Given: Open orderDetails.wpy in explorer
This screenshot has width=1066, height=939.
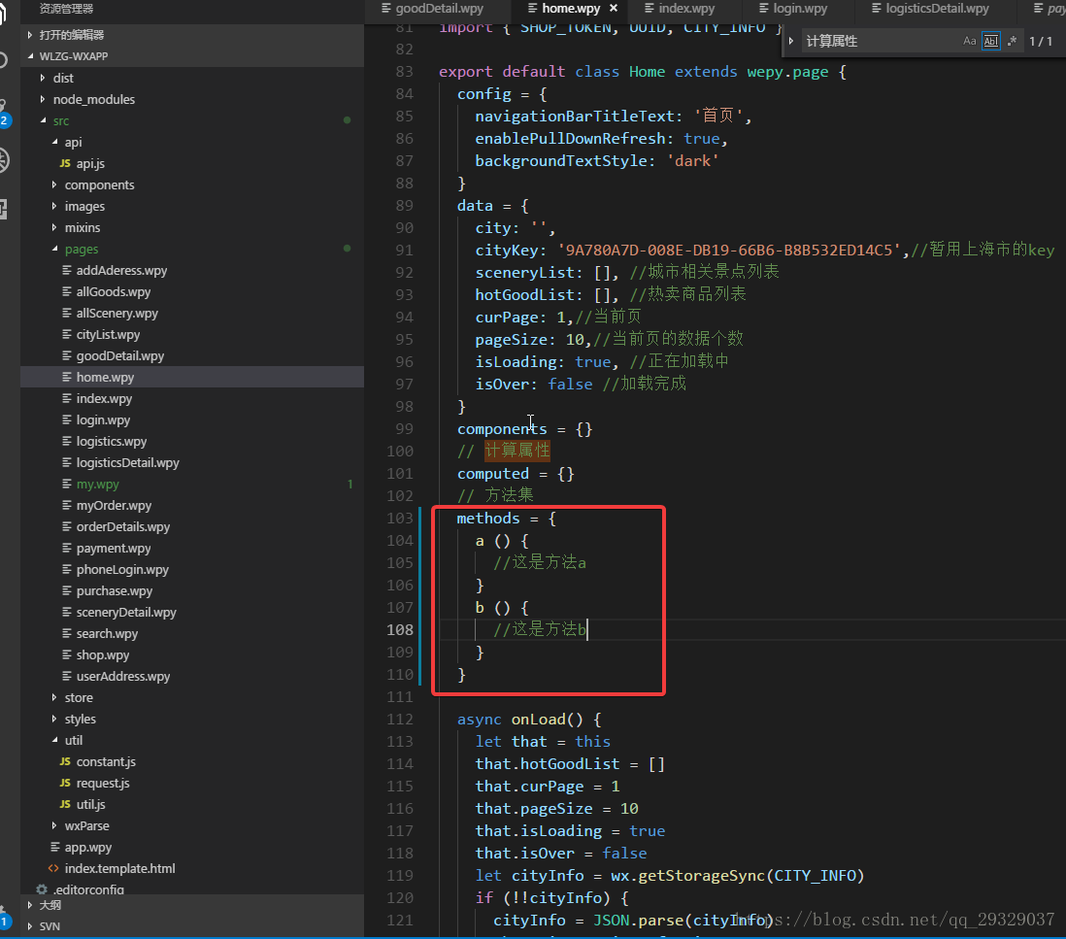Looking at the screenshot, I should (123, 527).
